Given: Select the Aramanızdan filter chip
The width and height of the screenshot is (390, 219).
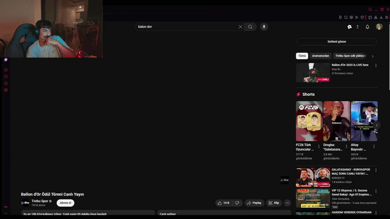Looking at the screenshot, I should [x=321, y=56].
